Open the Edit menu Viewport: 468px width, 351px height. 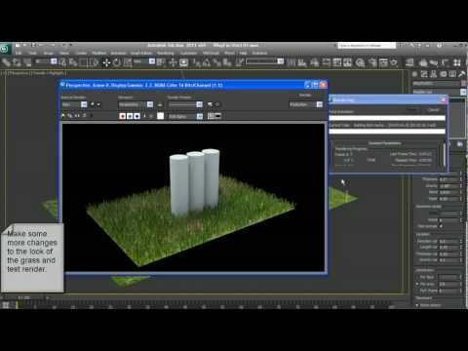19,53
